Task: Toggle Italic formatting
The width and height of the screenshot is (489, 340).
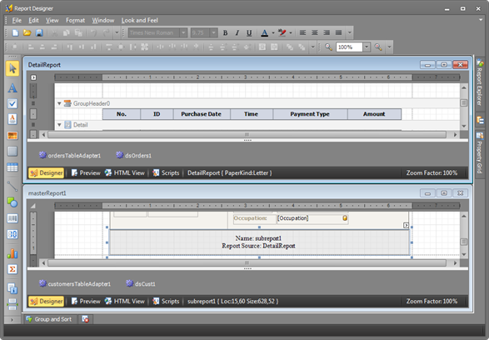Action: [237, 32]
